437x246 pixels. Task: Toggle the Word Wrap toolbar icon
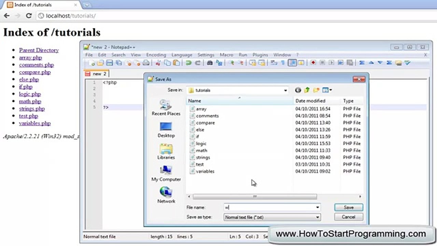click(x=274, y=63)
